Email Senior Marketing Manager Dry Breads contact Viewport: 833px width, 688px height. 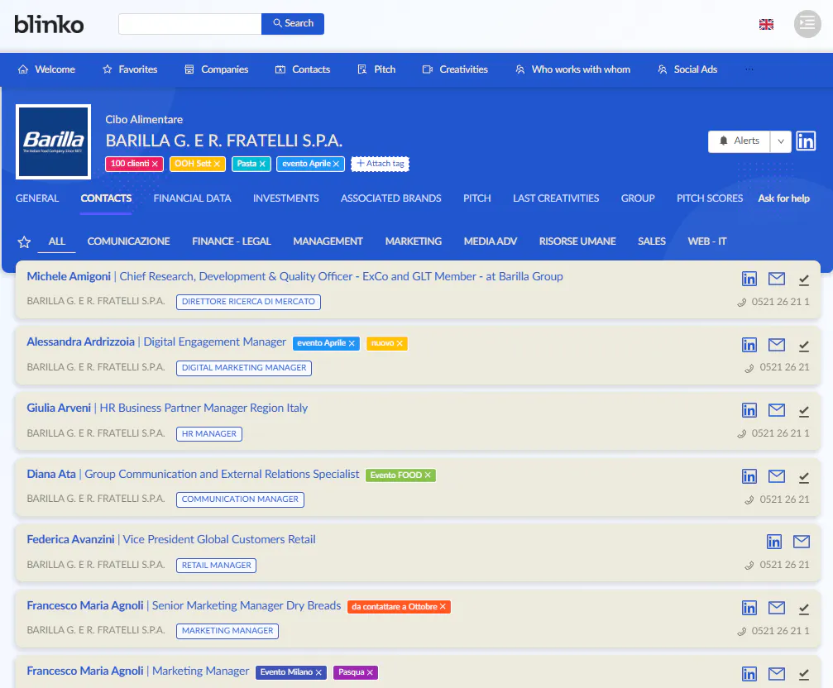pos(776,607)
